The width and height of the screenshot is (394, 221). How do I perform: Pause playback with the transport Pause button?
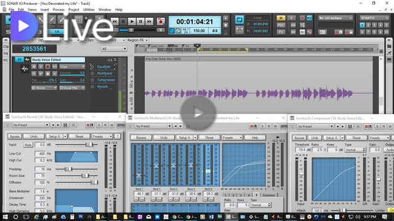140,21
